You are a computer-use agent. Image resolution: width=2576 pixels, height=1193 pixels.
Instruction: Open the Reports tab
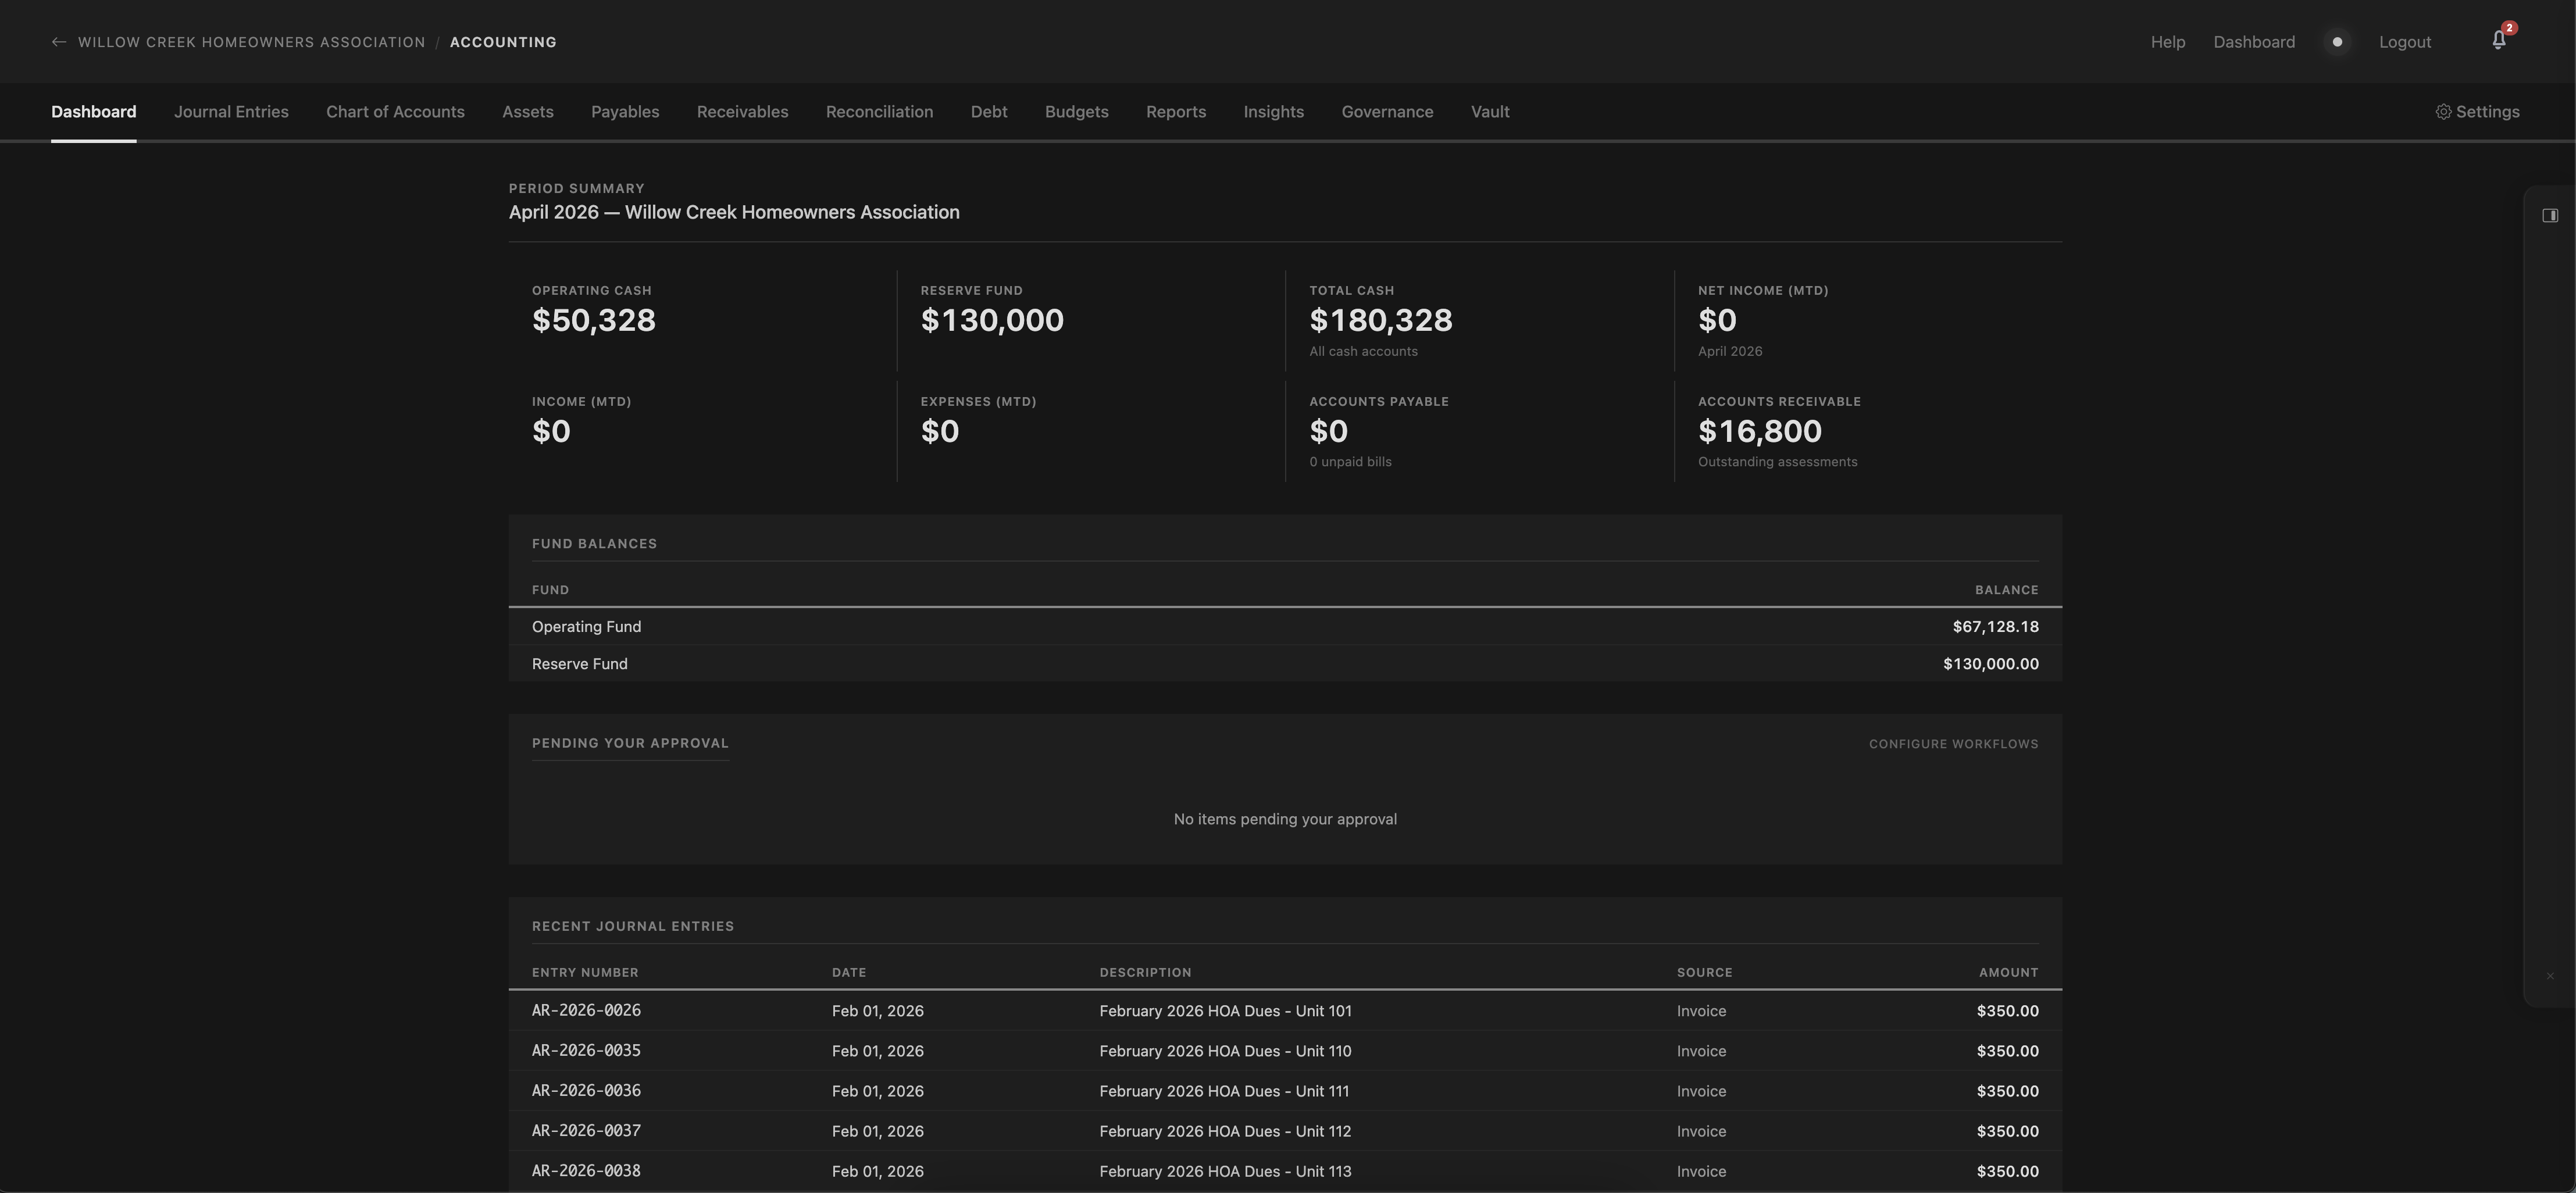[x=1176, y=112]
